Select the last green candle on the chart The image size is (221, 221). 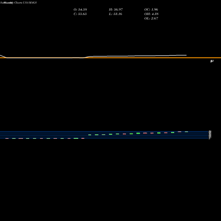(x=187, y=132)
